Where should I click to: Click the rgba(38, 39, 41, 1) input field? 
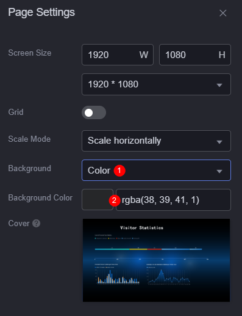(173, 200)
